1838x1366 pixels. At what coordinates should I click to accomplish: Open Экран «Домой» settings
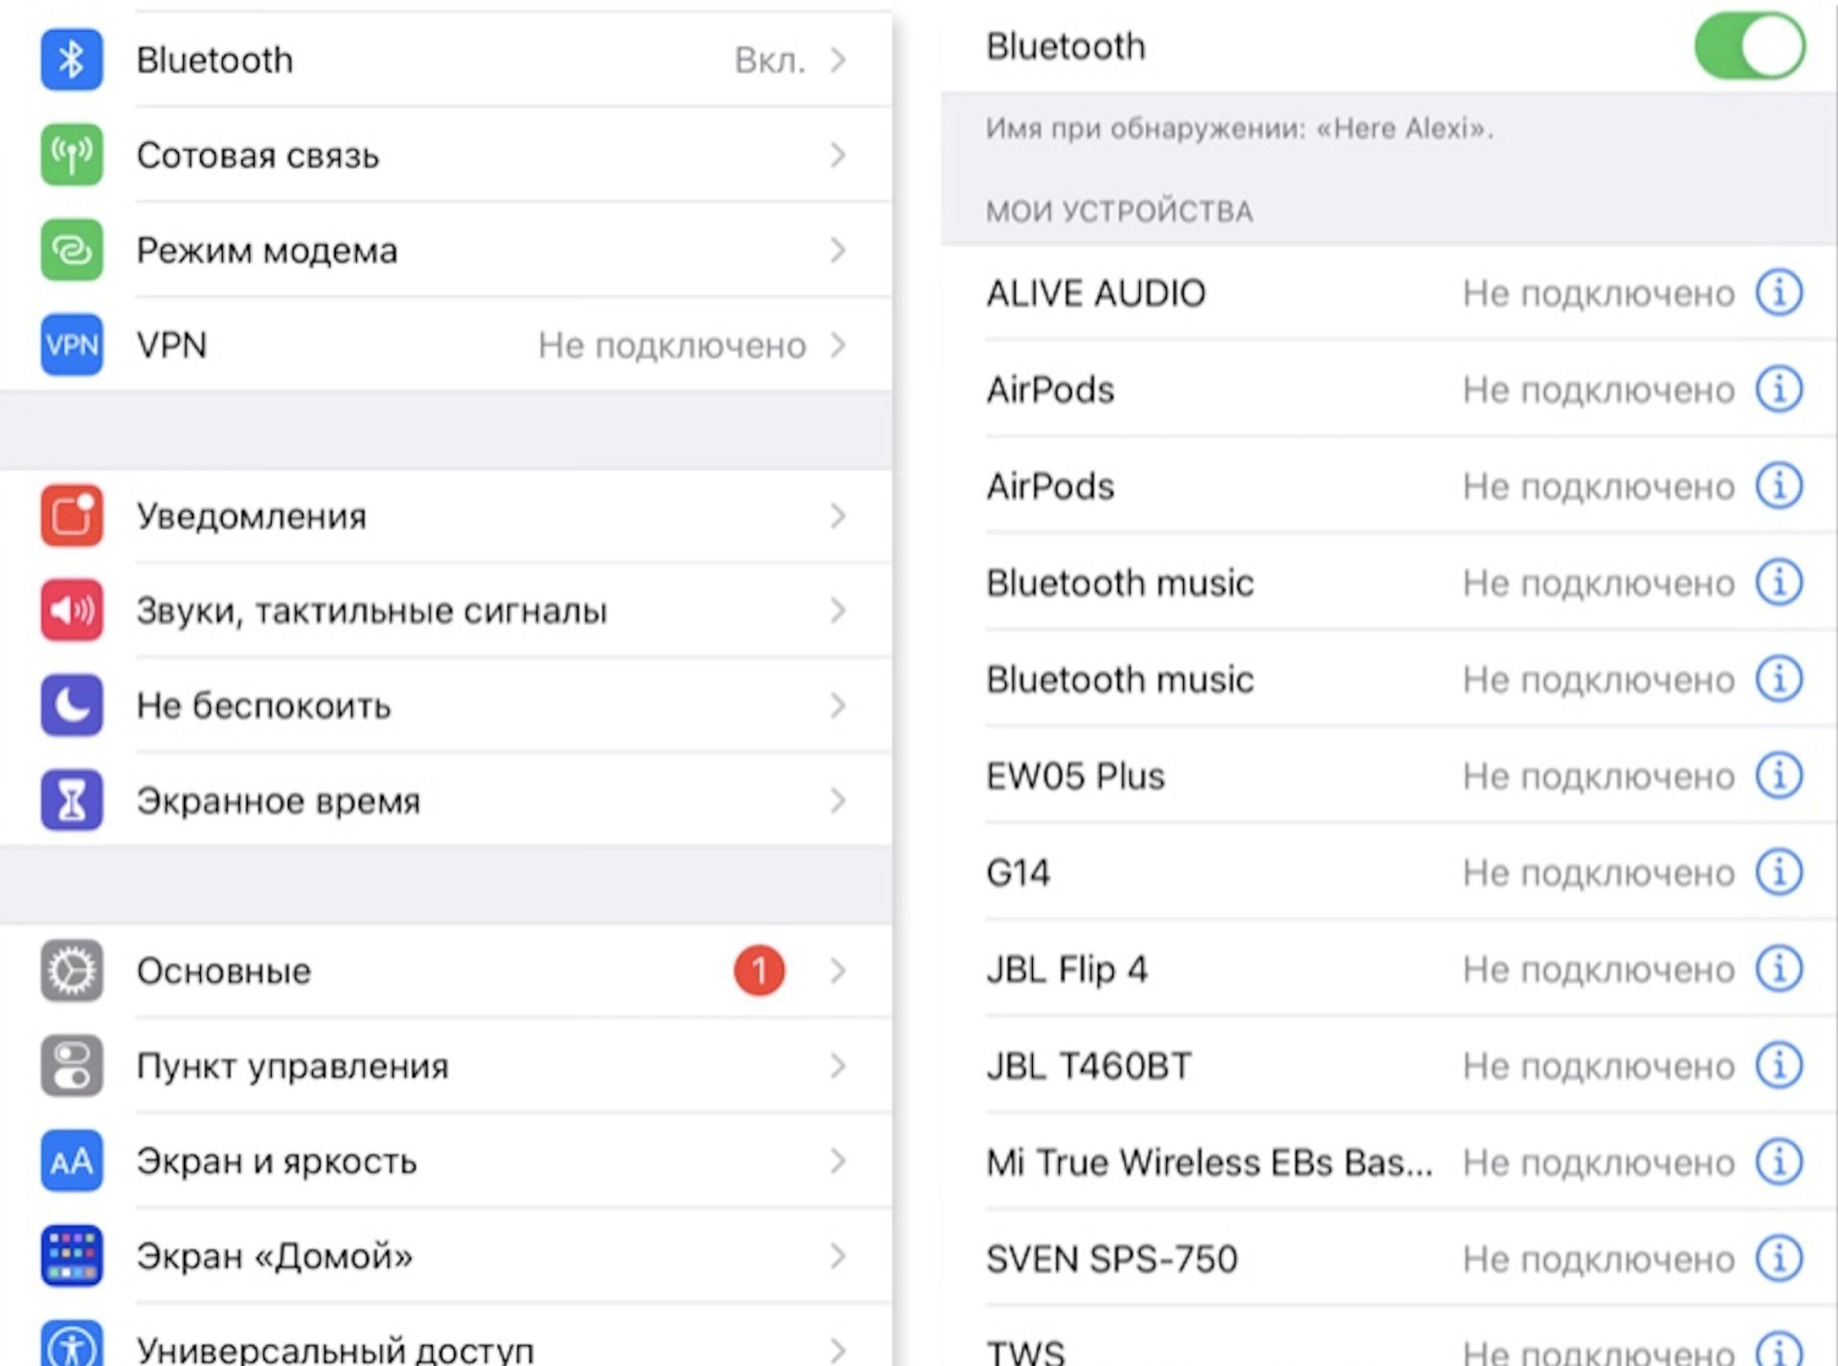[x=446, y=1256]
